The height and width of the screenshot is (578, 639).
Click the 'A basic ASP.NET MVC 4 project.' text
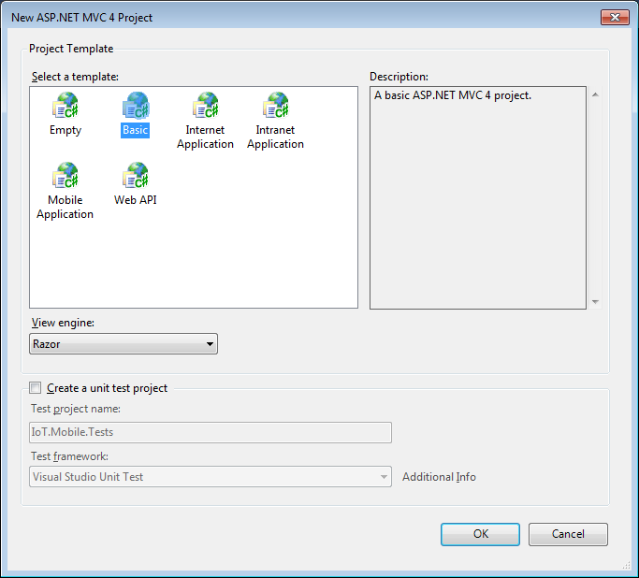point(453,95)
